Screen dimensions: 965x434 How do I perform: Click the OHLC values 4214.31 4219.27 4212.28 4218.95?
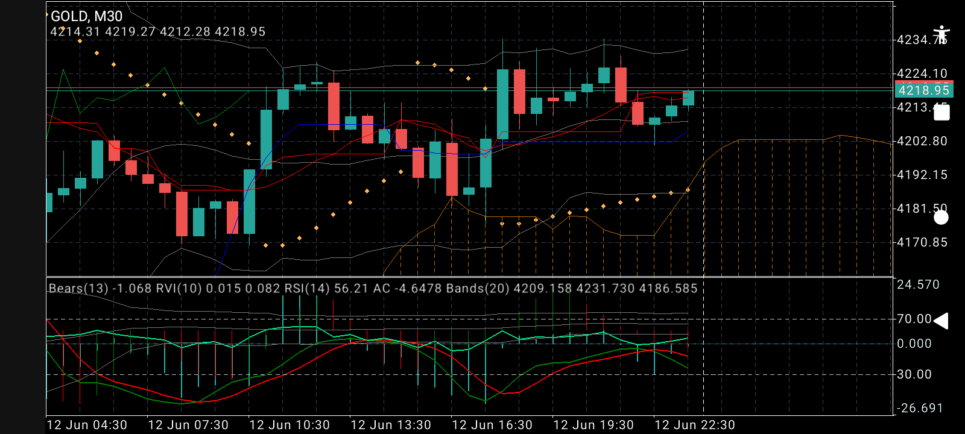point(157,31)
